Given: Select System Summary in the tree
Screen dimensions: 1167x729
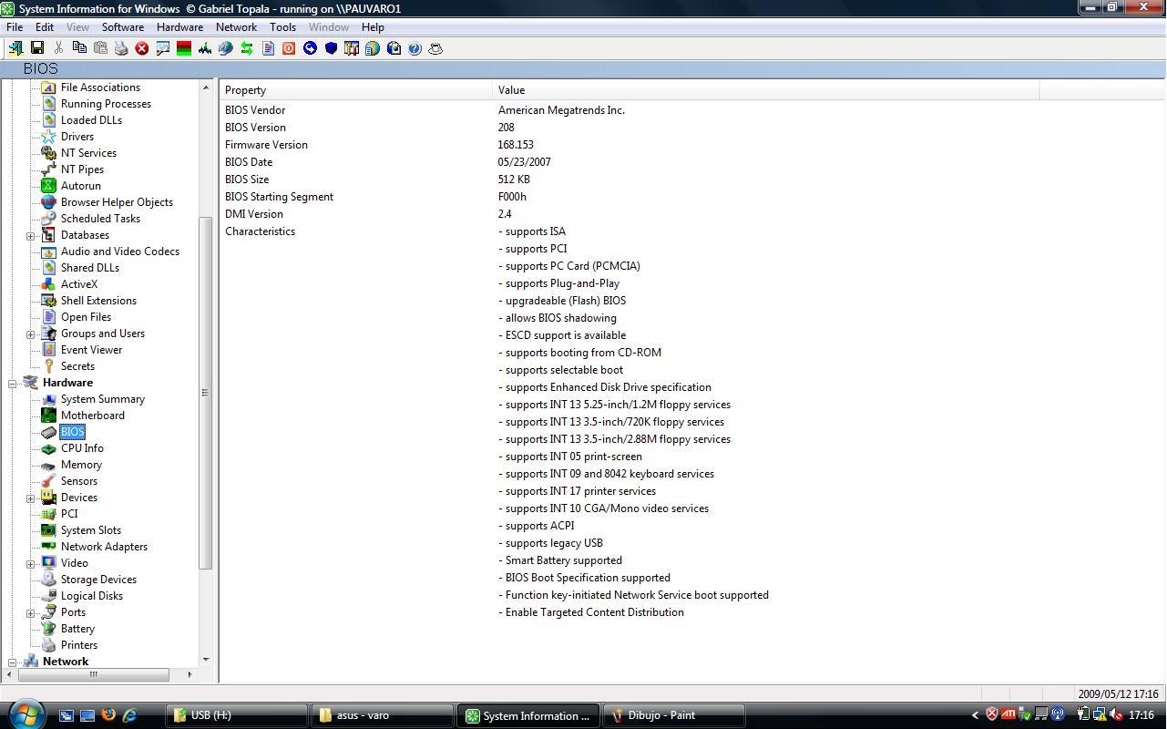Looking at the screenshot, I should 103,399.
